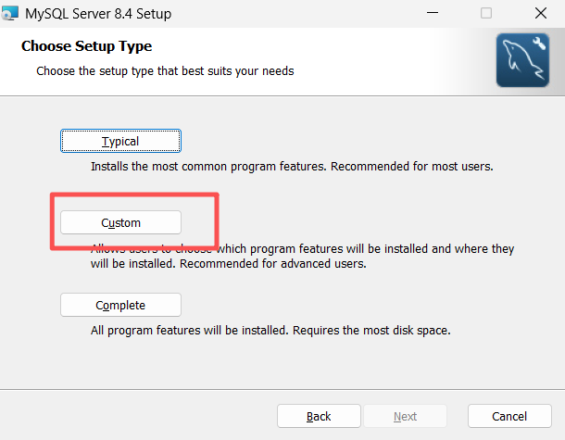Click the Complete option description text
The width and height of the screenshot is (565, 440).
(270, 331)
